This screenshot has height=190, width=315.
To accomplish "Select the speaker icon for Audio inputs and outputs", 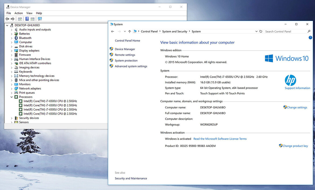I will 16,30.
